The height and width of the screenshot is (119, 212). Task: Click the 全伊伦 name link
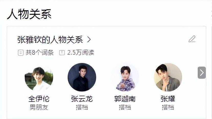(39, 99)
